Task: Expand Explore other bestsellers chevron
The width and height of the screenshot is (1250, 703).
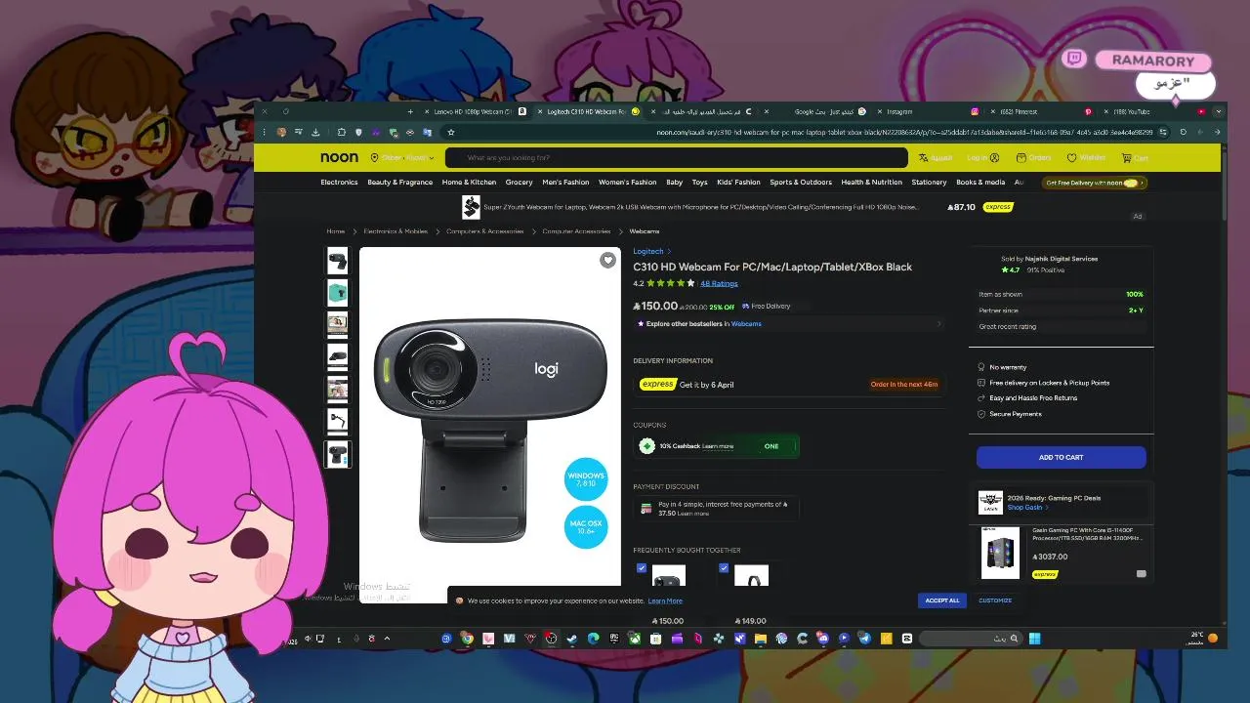Action: click(x=939, y=323)
